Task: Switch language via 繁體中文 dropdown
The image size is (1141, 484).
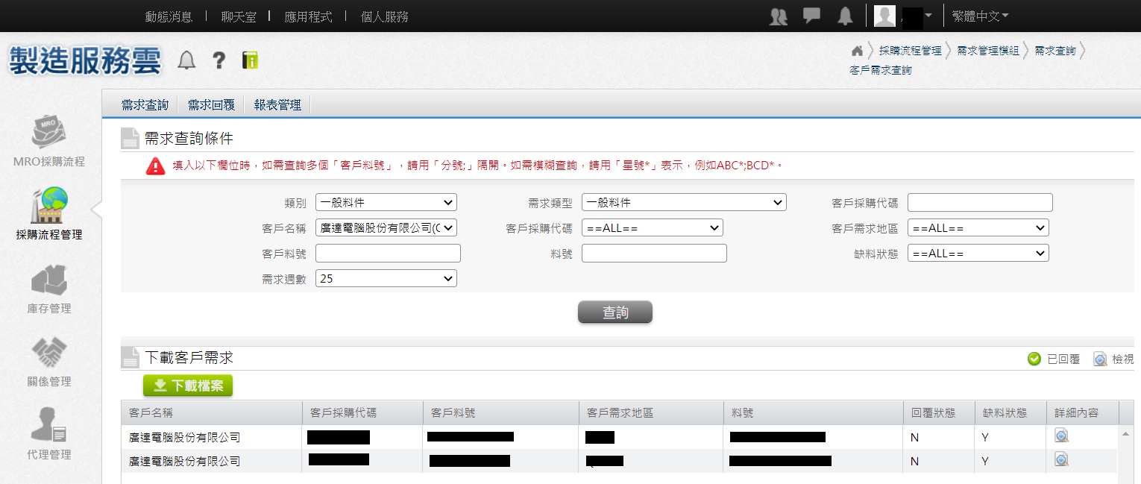Action: pos(980,16)
